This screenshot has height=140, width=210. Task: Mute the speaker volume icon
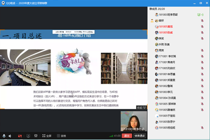click(10, 136)
